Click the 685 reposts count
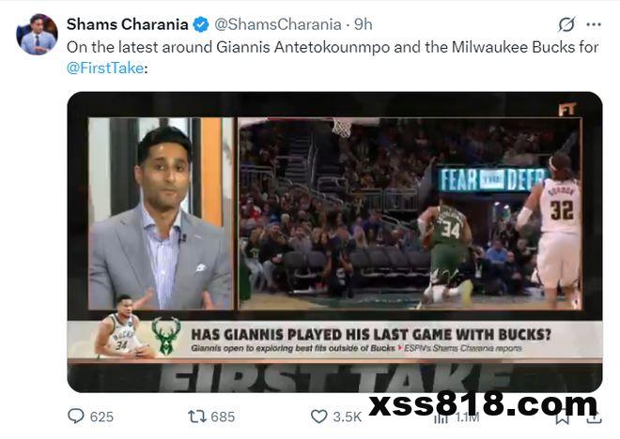 pyautogui.click(x=223, y=416)
